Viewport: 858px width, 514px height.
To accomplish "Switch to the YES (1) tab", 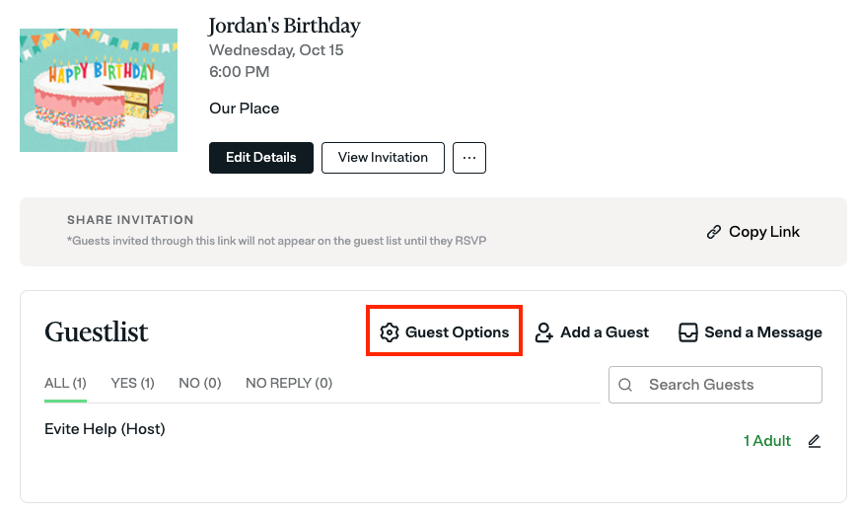I will pos(132,383).
